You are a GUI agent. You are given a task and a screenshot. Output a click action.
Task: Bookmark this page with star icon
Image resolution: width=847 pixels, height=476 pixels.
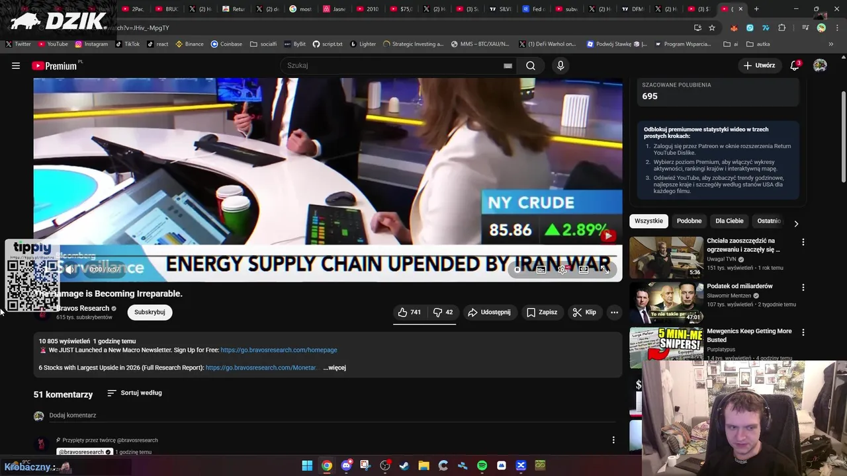(712, 28)
